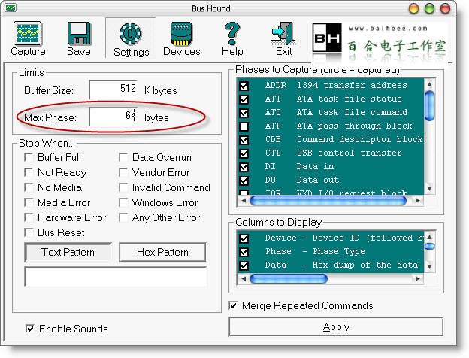
Task: Uncheck ATI ATA task file status
Action: click(x=244, y=99)
